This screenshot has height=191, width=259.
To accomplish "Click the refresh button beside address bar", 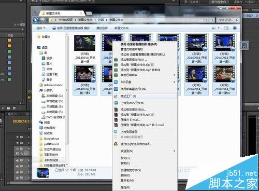I will pyautogui.click(x=212, y=20).
